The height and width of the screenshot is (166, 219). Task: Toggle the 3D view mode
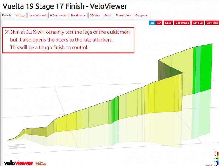pyautogui.click(x=152, y=23)
